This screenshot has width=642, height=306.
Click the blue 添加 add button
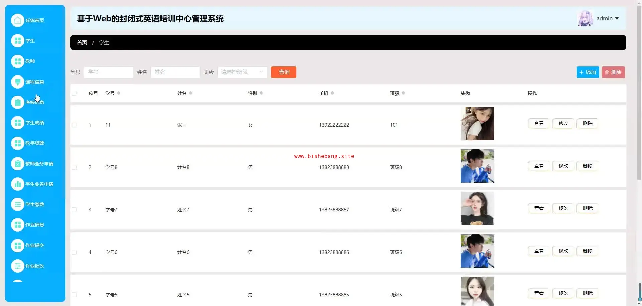pyautogui.click(x=587, y=72)
